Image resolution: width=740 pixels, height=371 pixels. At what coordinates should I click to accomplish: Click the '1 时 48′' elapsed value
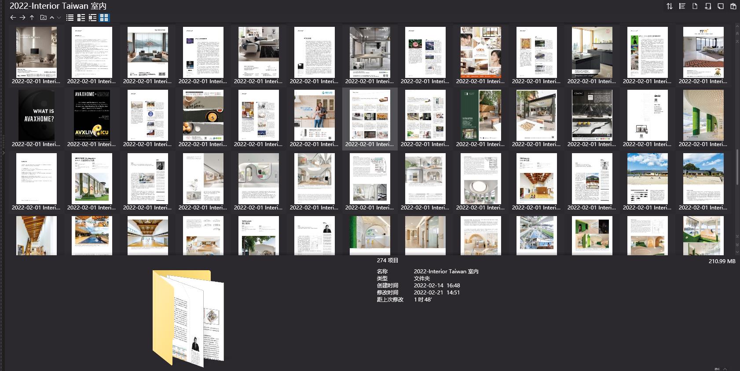pyautogui.click(x=423, y=300)
